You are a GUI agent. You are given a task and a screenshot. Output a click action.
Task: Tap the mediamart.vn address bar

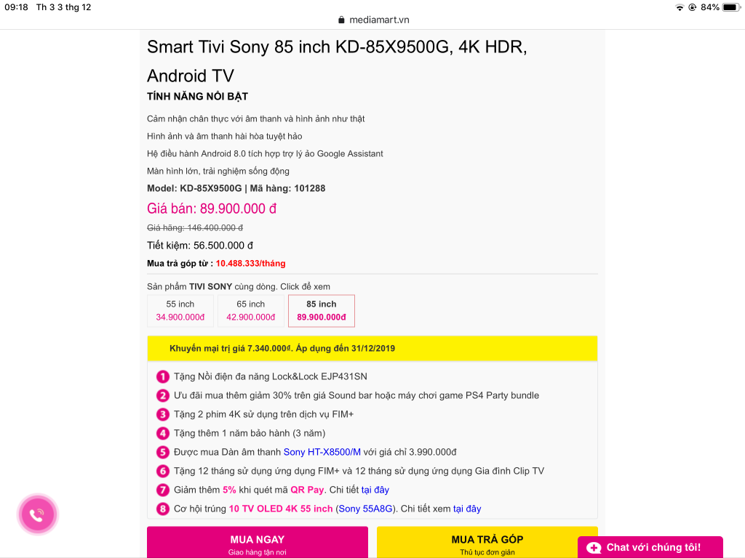[373, 20]
